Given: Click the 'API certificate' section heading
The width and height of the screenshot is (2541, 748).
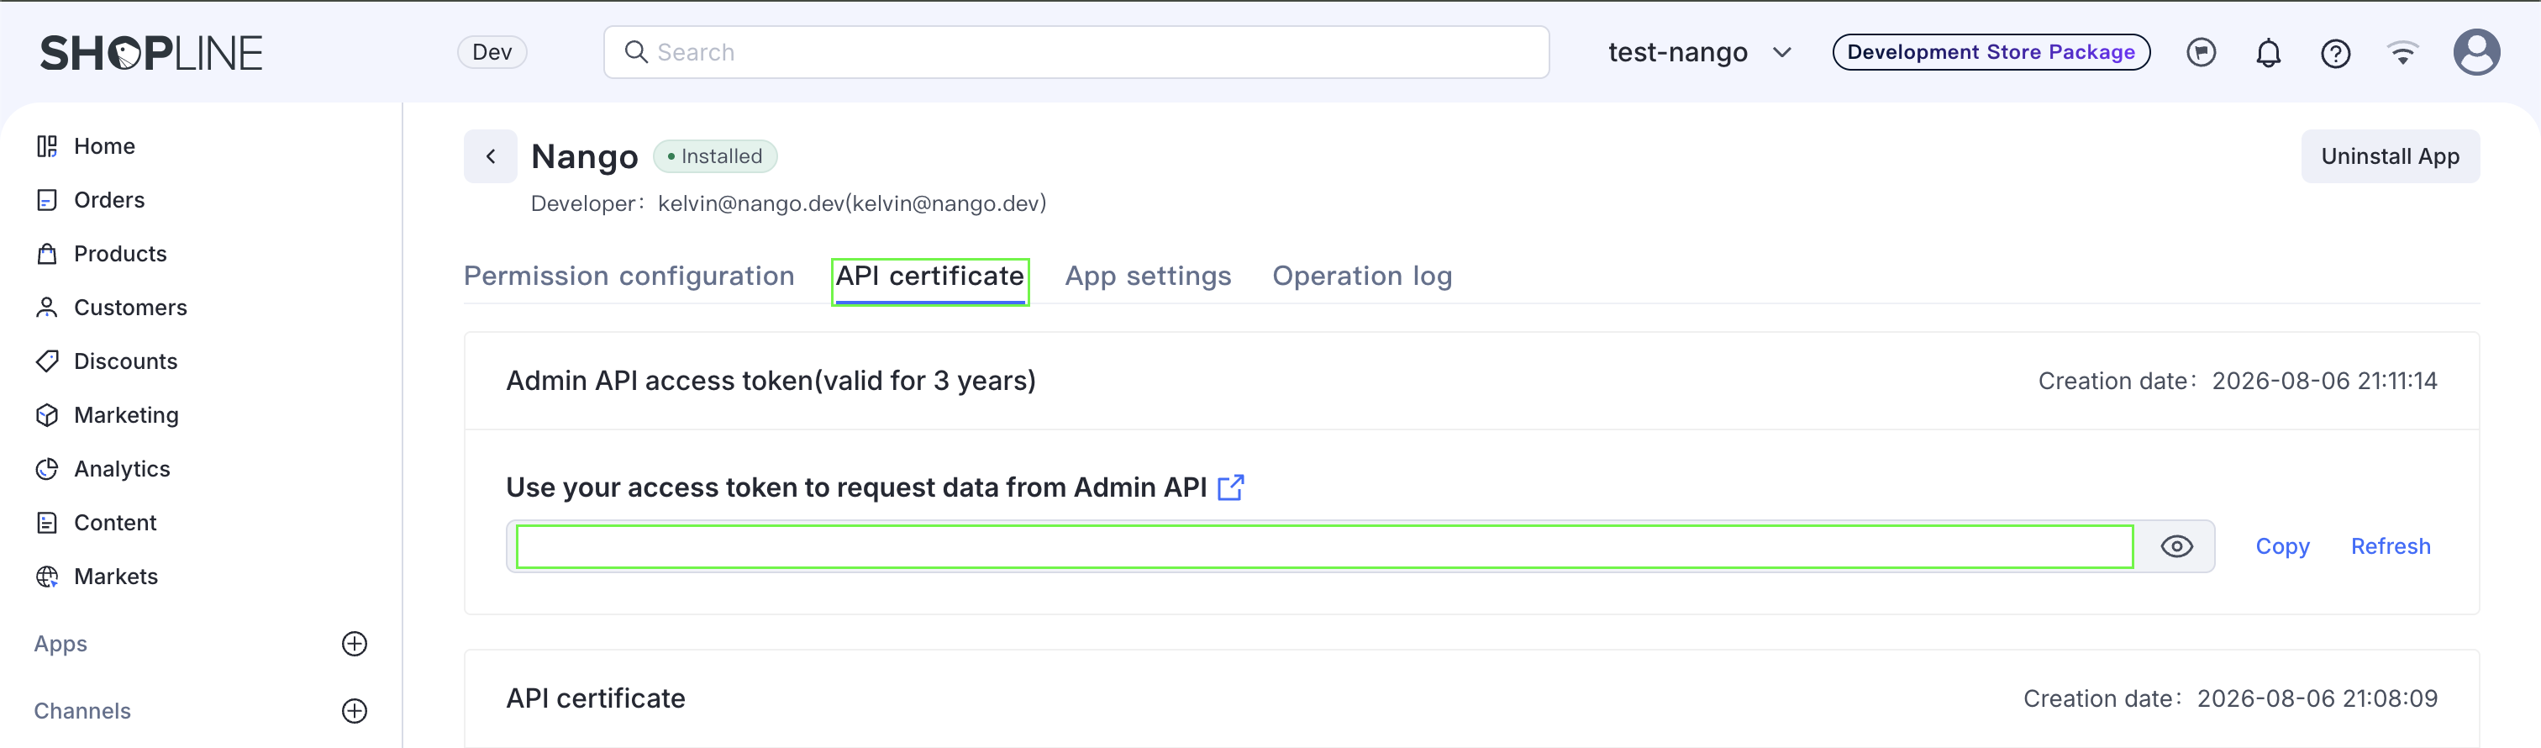Looking at the screenshot, I should point(596,698).
